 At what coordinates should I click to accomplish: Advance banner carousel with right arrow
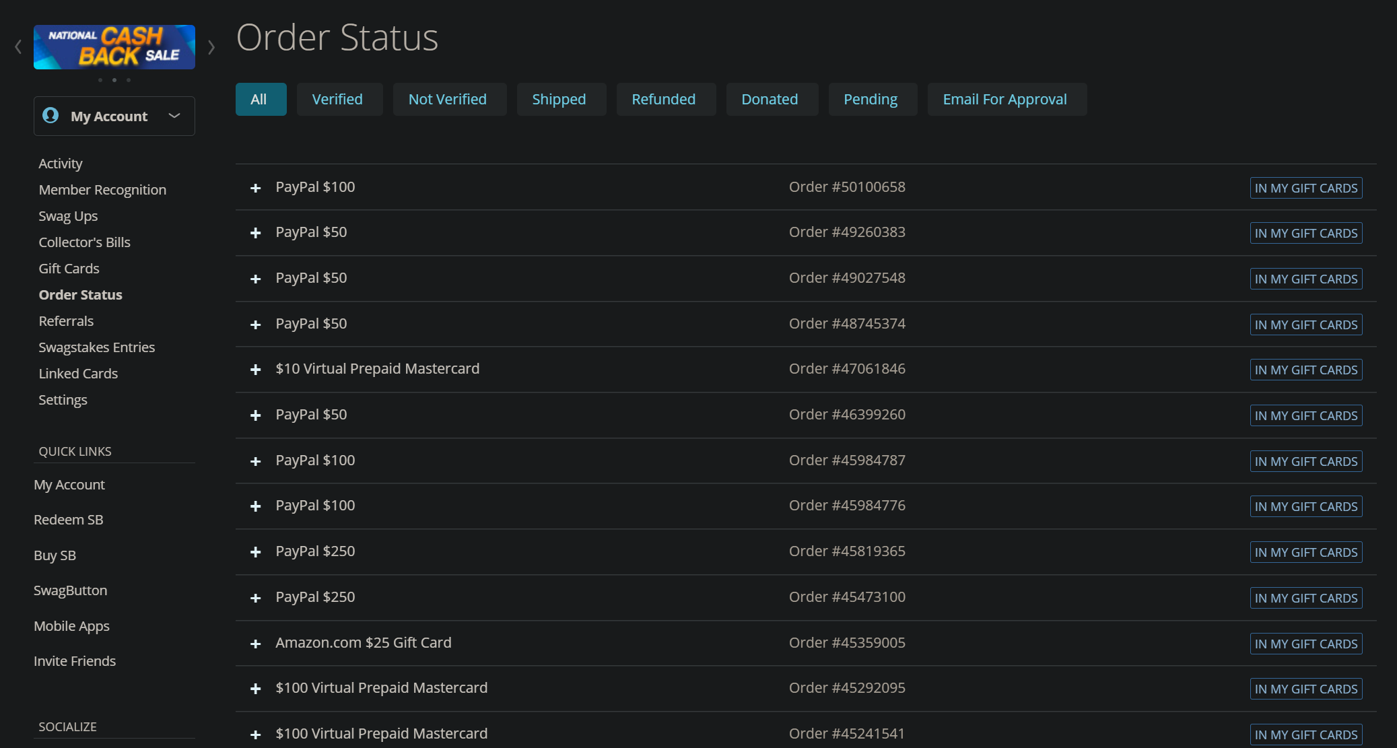click(x=211, y=47)
